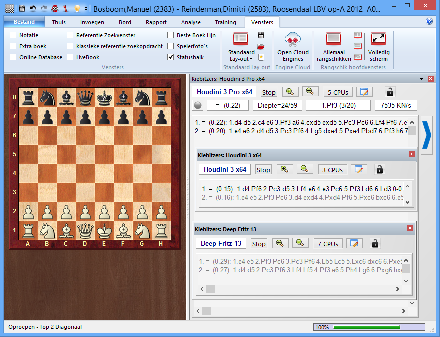Select engine via Houdini 3 Pro x64 name button
The image size is (440, 337).
coord(224,92)
